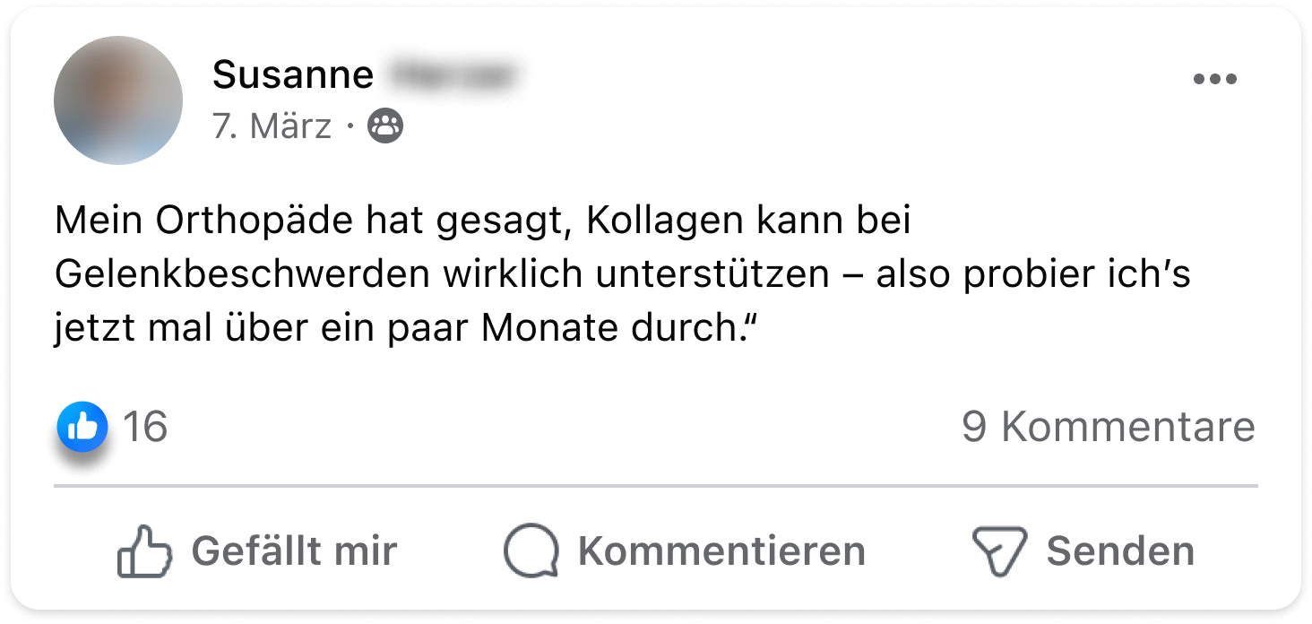Click the word unterstützen in the post
This screenshot has width=1312, height=624.
coord(712,274)
